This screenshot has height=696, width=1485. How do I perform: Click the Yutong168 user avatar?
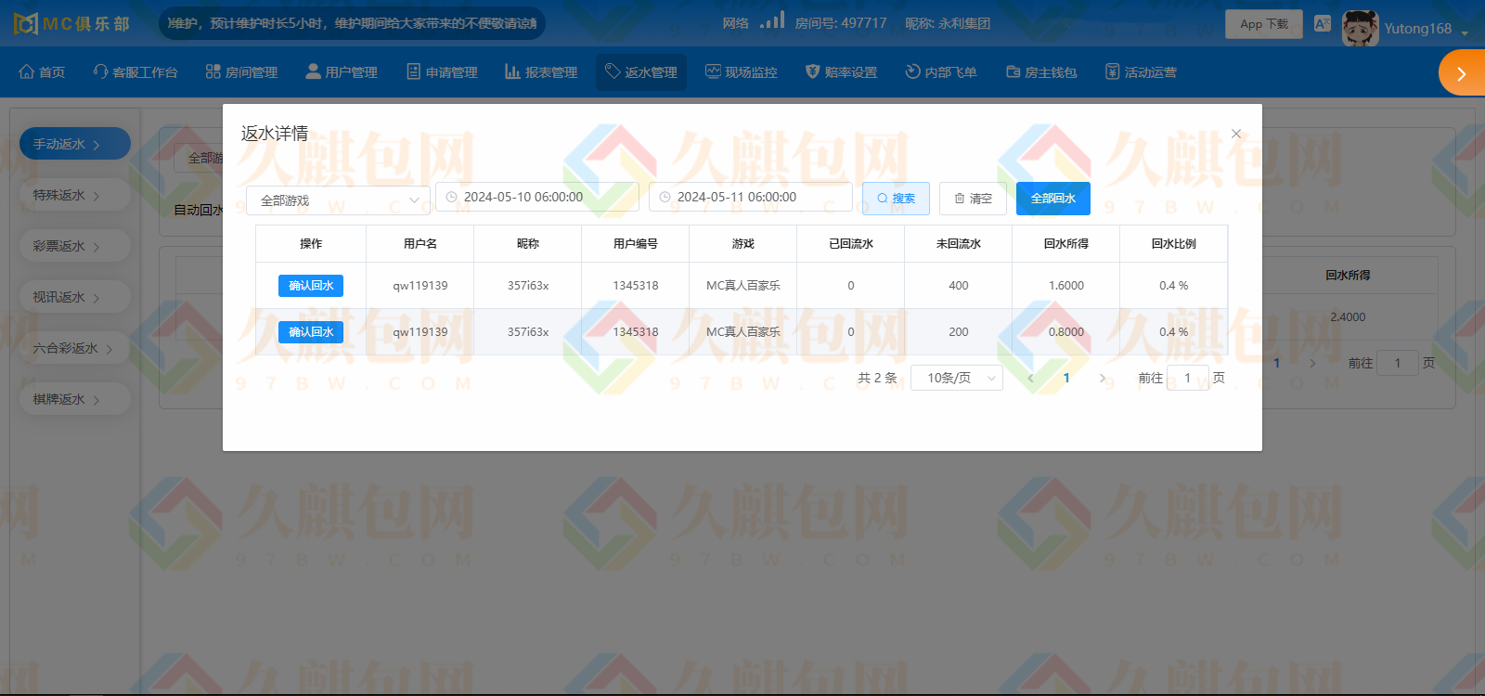point(1360,28)
